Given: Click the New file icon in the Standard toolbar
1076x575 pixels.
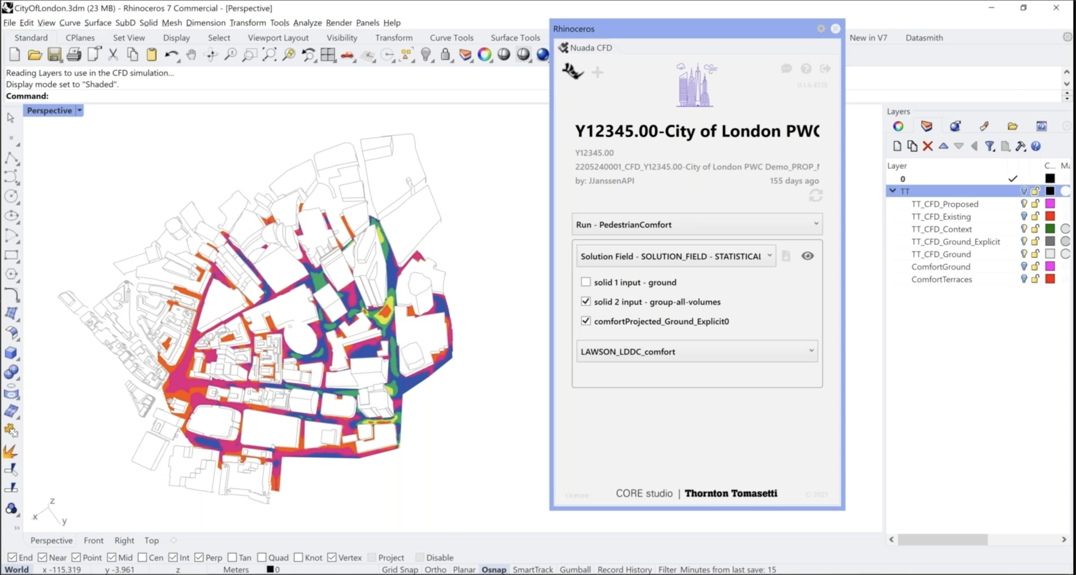Looking at the screenshot, I should (x=14, y=55).
